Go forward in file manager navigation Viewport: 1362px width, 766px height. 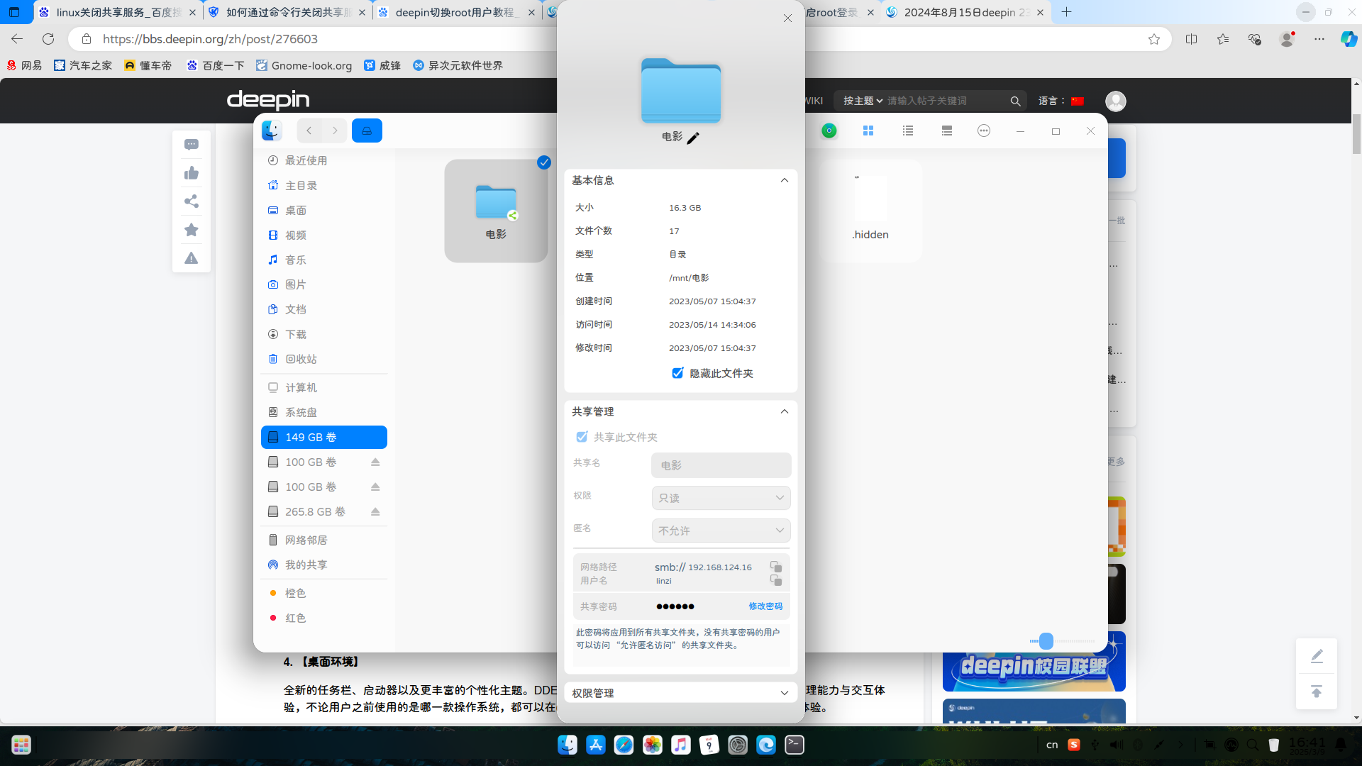(x=335, y=131)
